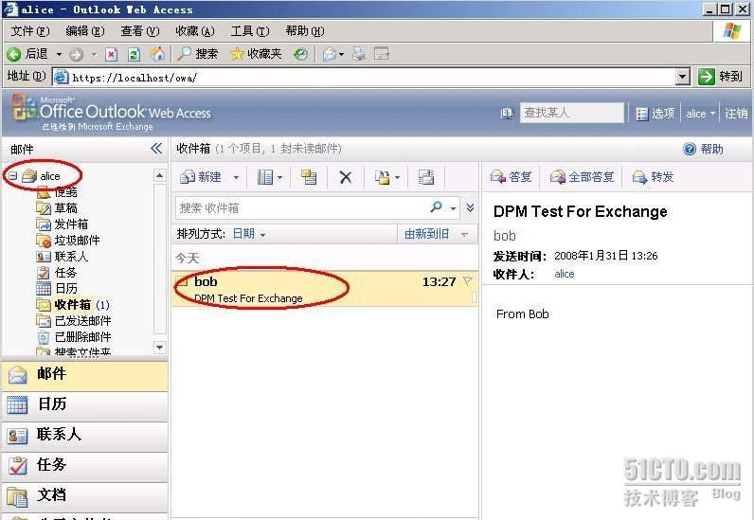This screenshot has height=520, width=754.
Task: Open the Back button history dropdown arrow
Action: click(59, 54)
